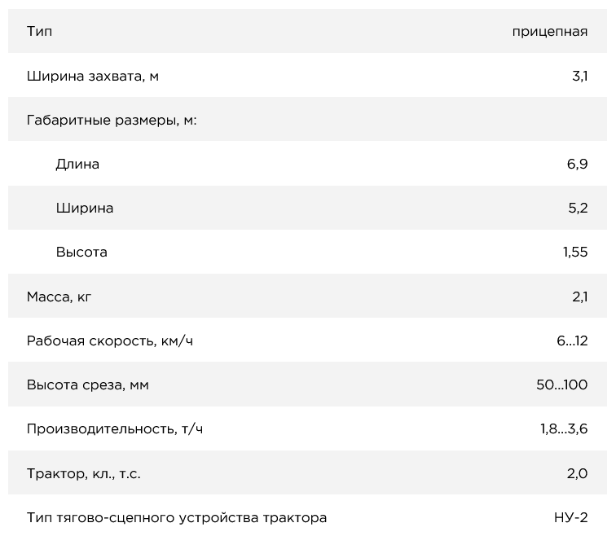The image size is (616, 536).
Task: Select the 'Габаритные размеры, м:' heading row
Action: point(112,120)
